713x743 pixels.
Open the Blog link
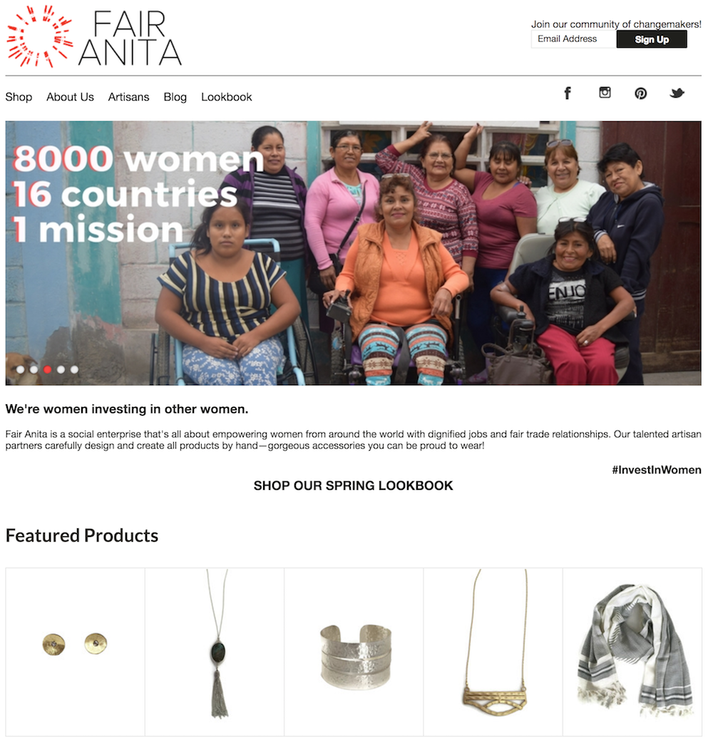tap(177, 98)
